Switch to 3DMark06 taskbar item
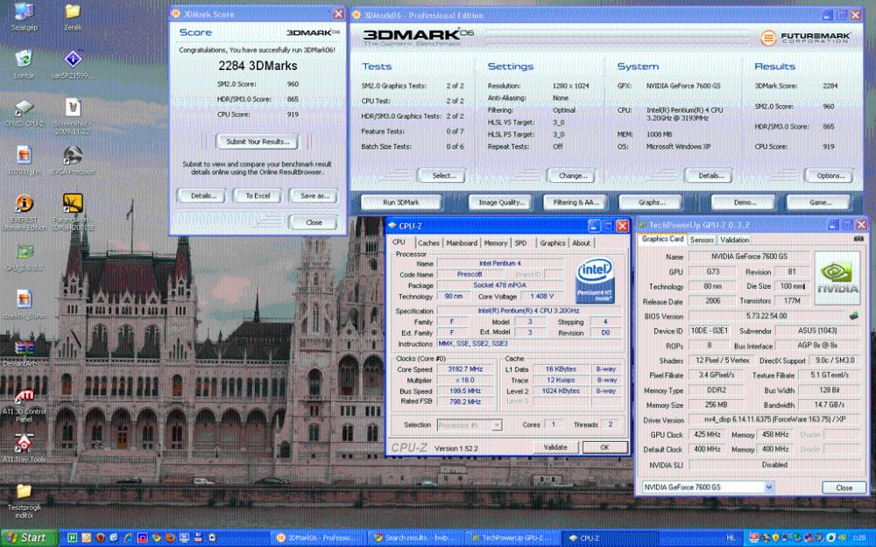 click(320, 538)
